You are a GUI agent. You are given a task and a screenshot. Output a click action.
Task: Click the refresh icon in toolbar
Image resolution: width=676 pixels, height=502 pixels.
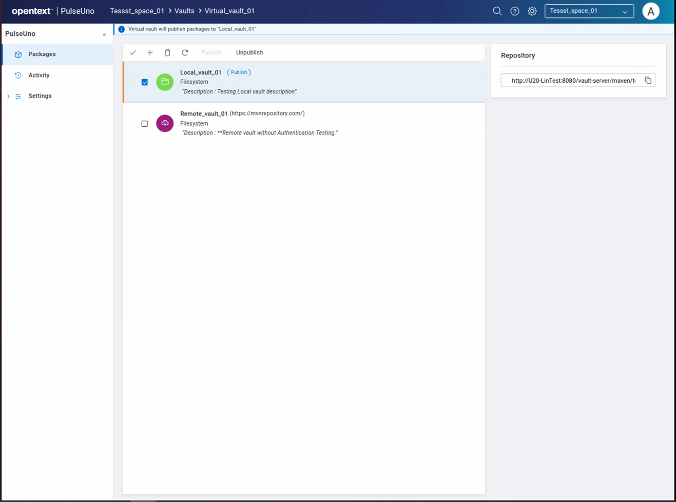(x=185, y=53)
